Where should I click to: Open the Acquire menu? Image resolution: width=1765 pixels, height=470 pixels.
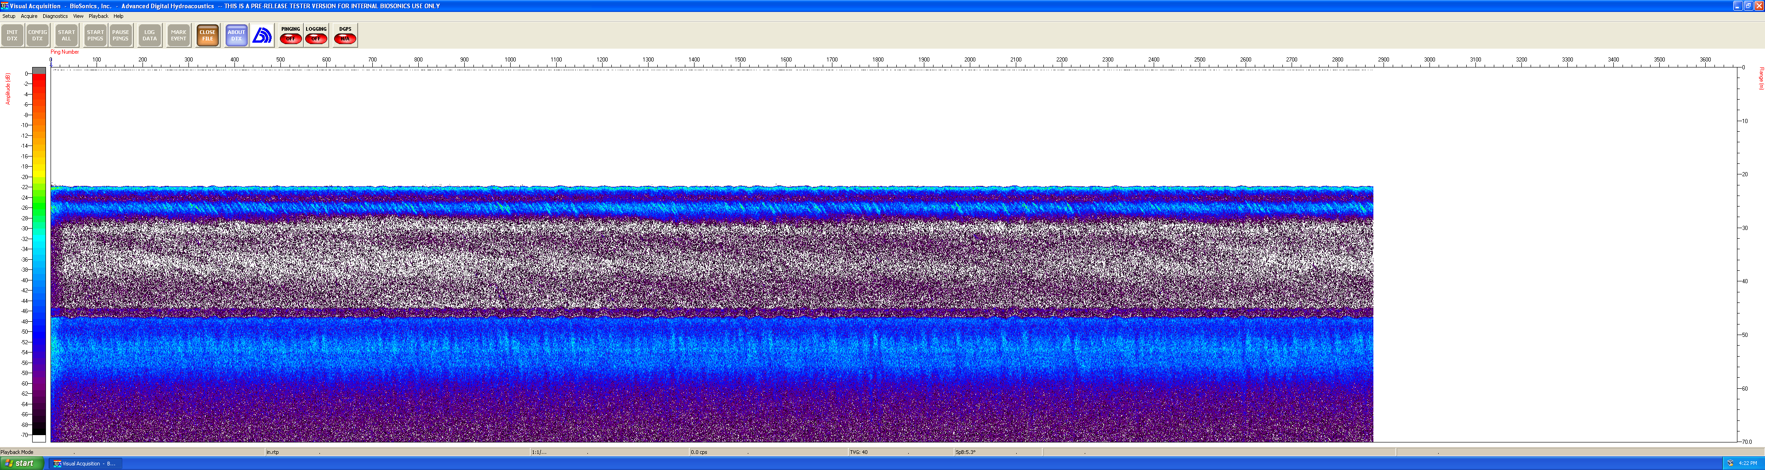(x=29, y=17)
